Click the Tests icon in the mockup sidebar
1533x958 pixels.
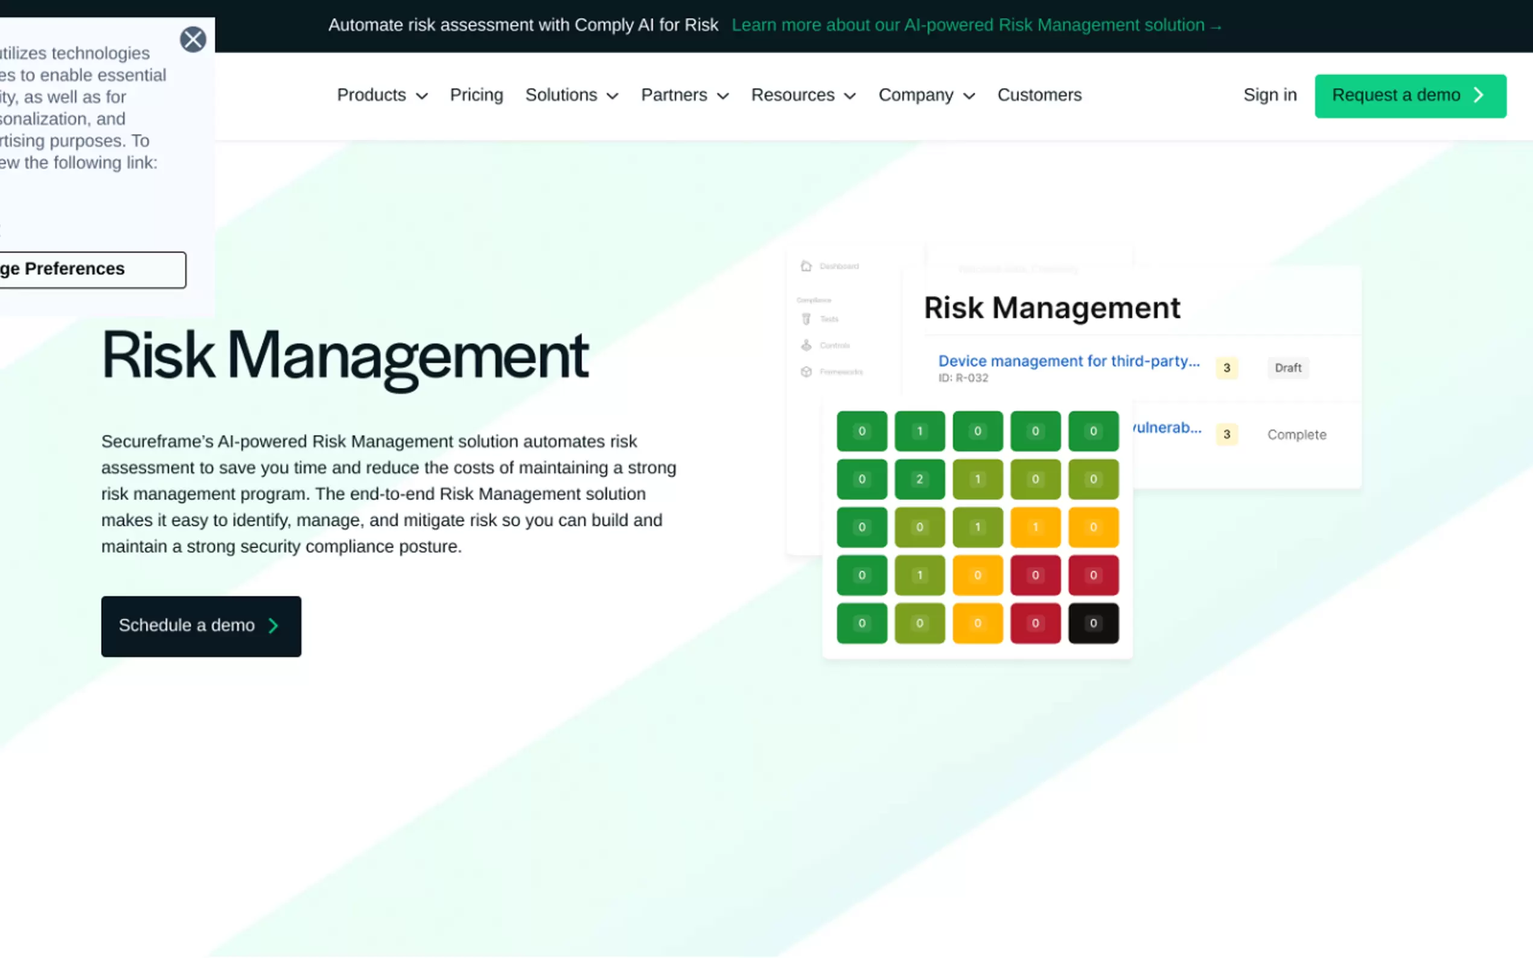click(806, 319)
